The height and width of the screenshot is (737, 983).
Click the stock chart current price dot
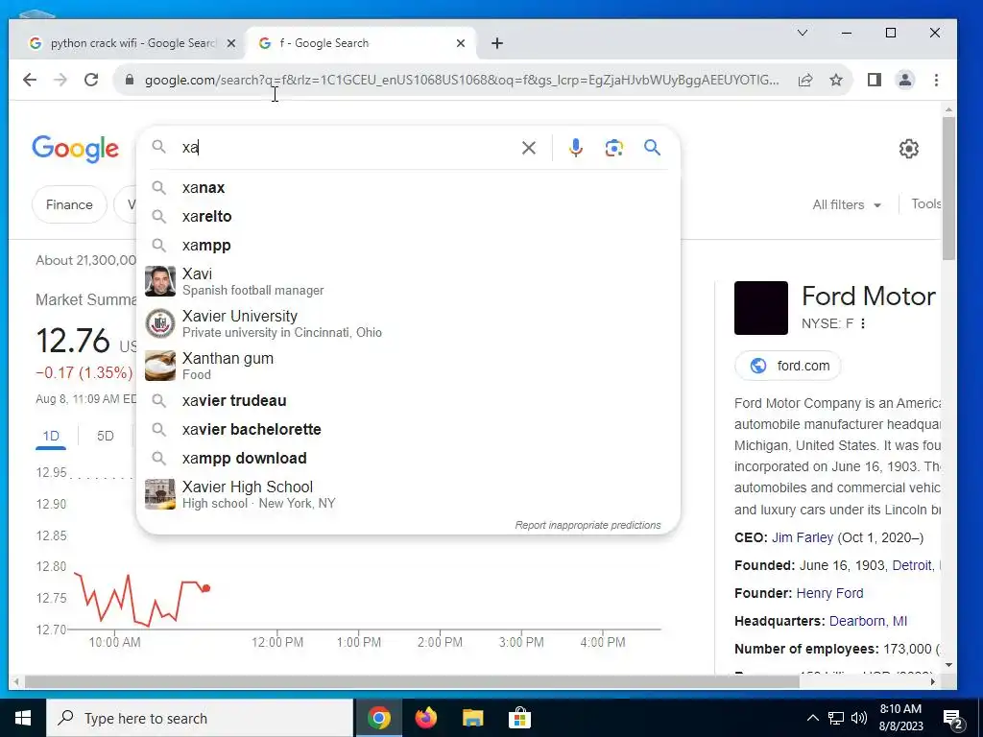tap(206, 588)
